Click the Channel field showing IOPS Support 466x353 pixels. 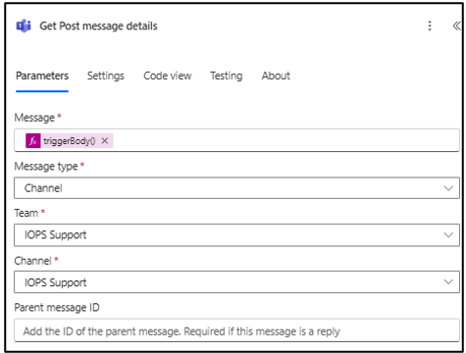point(236,282)
